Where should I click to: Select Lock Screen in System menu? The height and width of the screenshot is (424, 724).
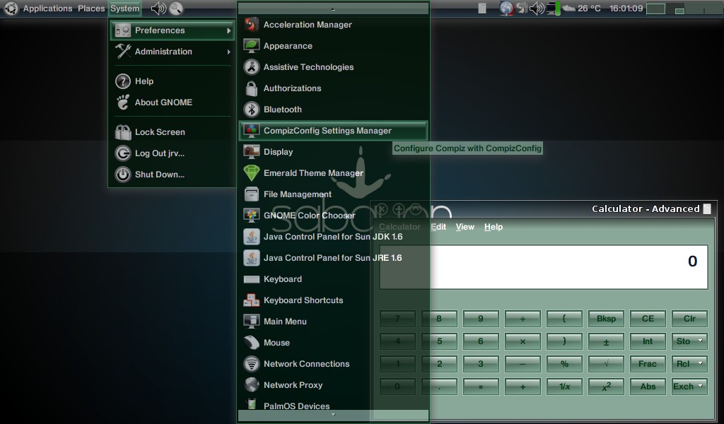[173, 132]
